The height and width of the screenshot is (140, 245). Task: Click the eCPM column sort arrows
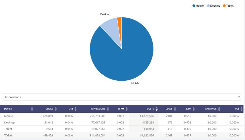pyautogui.click(x=127, y=109)
